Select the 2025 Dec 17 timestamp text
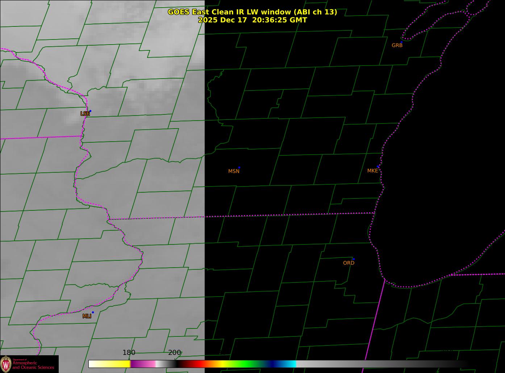This screenshot has width=505, height=373. 252,20
